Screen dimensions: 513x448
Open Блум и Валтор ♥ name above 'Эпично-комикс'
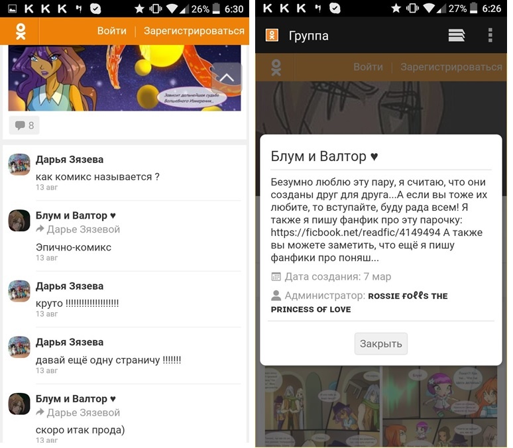76,215
